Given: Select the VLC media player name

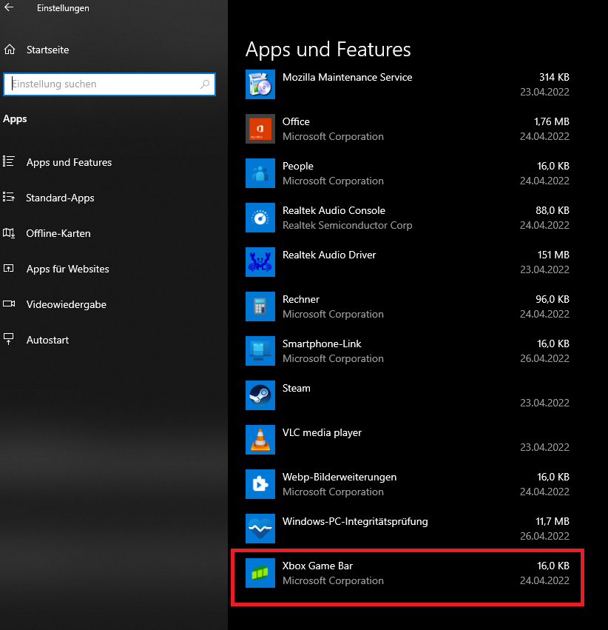Looking at the screenshot, I should pyautogui.click(x=322, y=432).
